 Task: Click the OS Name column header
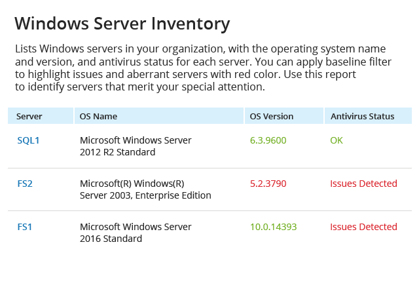[159, 116]
